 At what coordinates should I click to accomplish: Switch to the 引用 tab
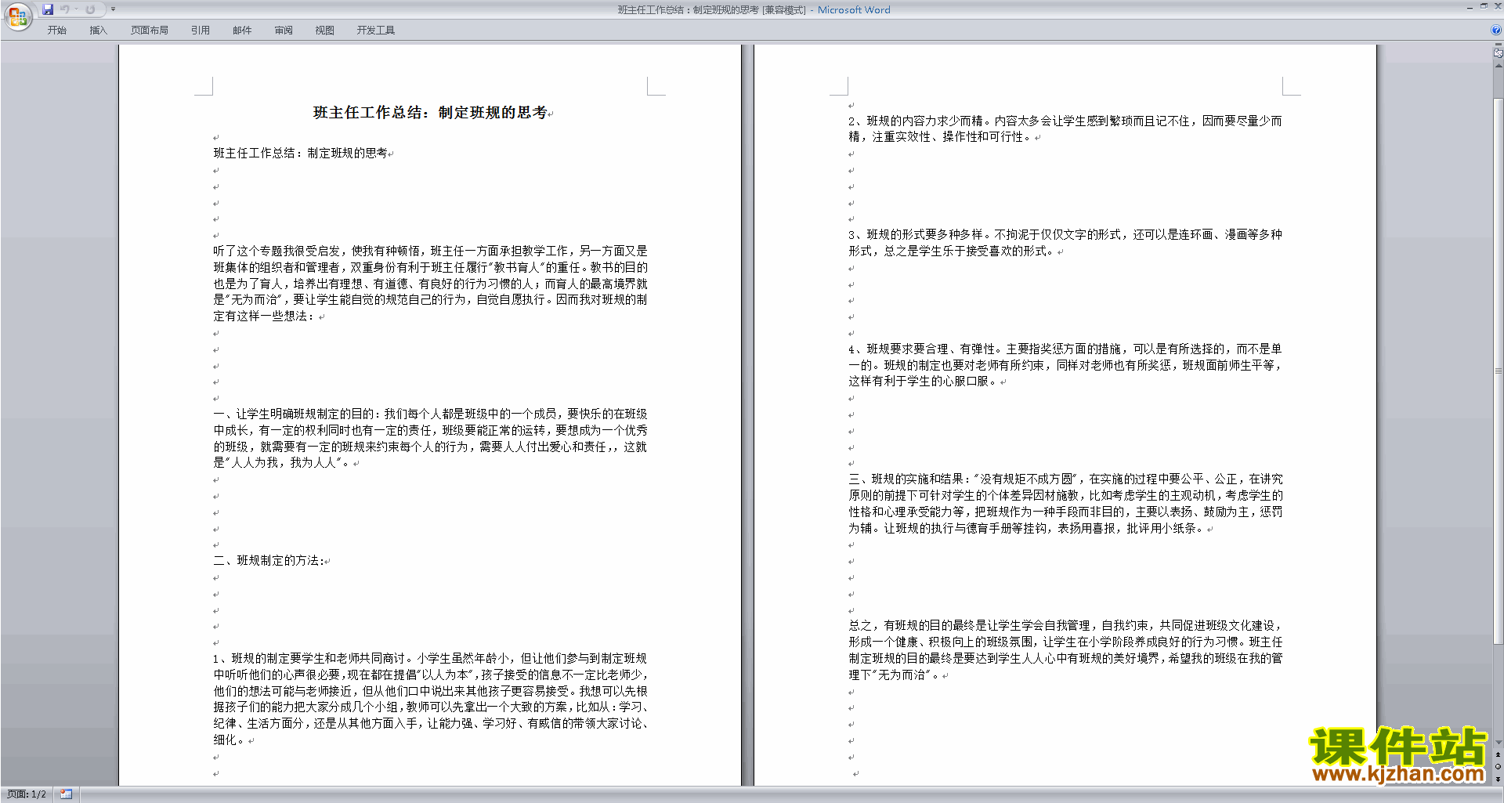(201, 31)
